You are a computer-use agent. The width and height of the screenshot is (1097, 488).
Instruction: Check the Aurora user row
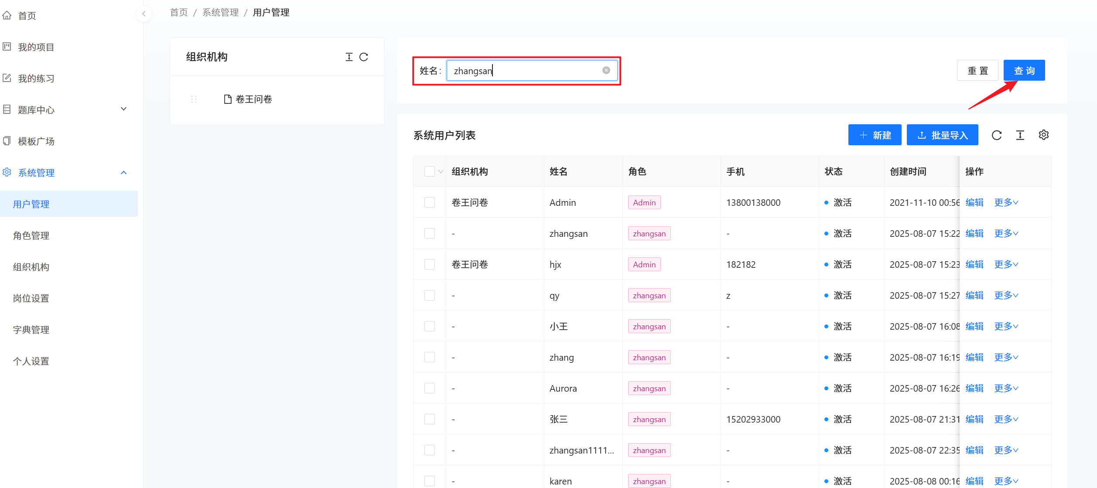pos(430,388)
